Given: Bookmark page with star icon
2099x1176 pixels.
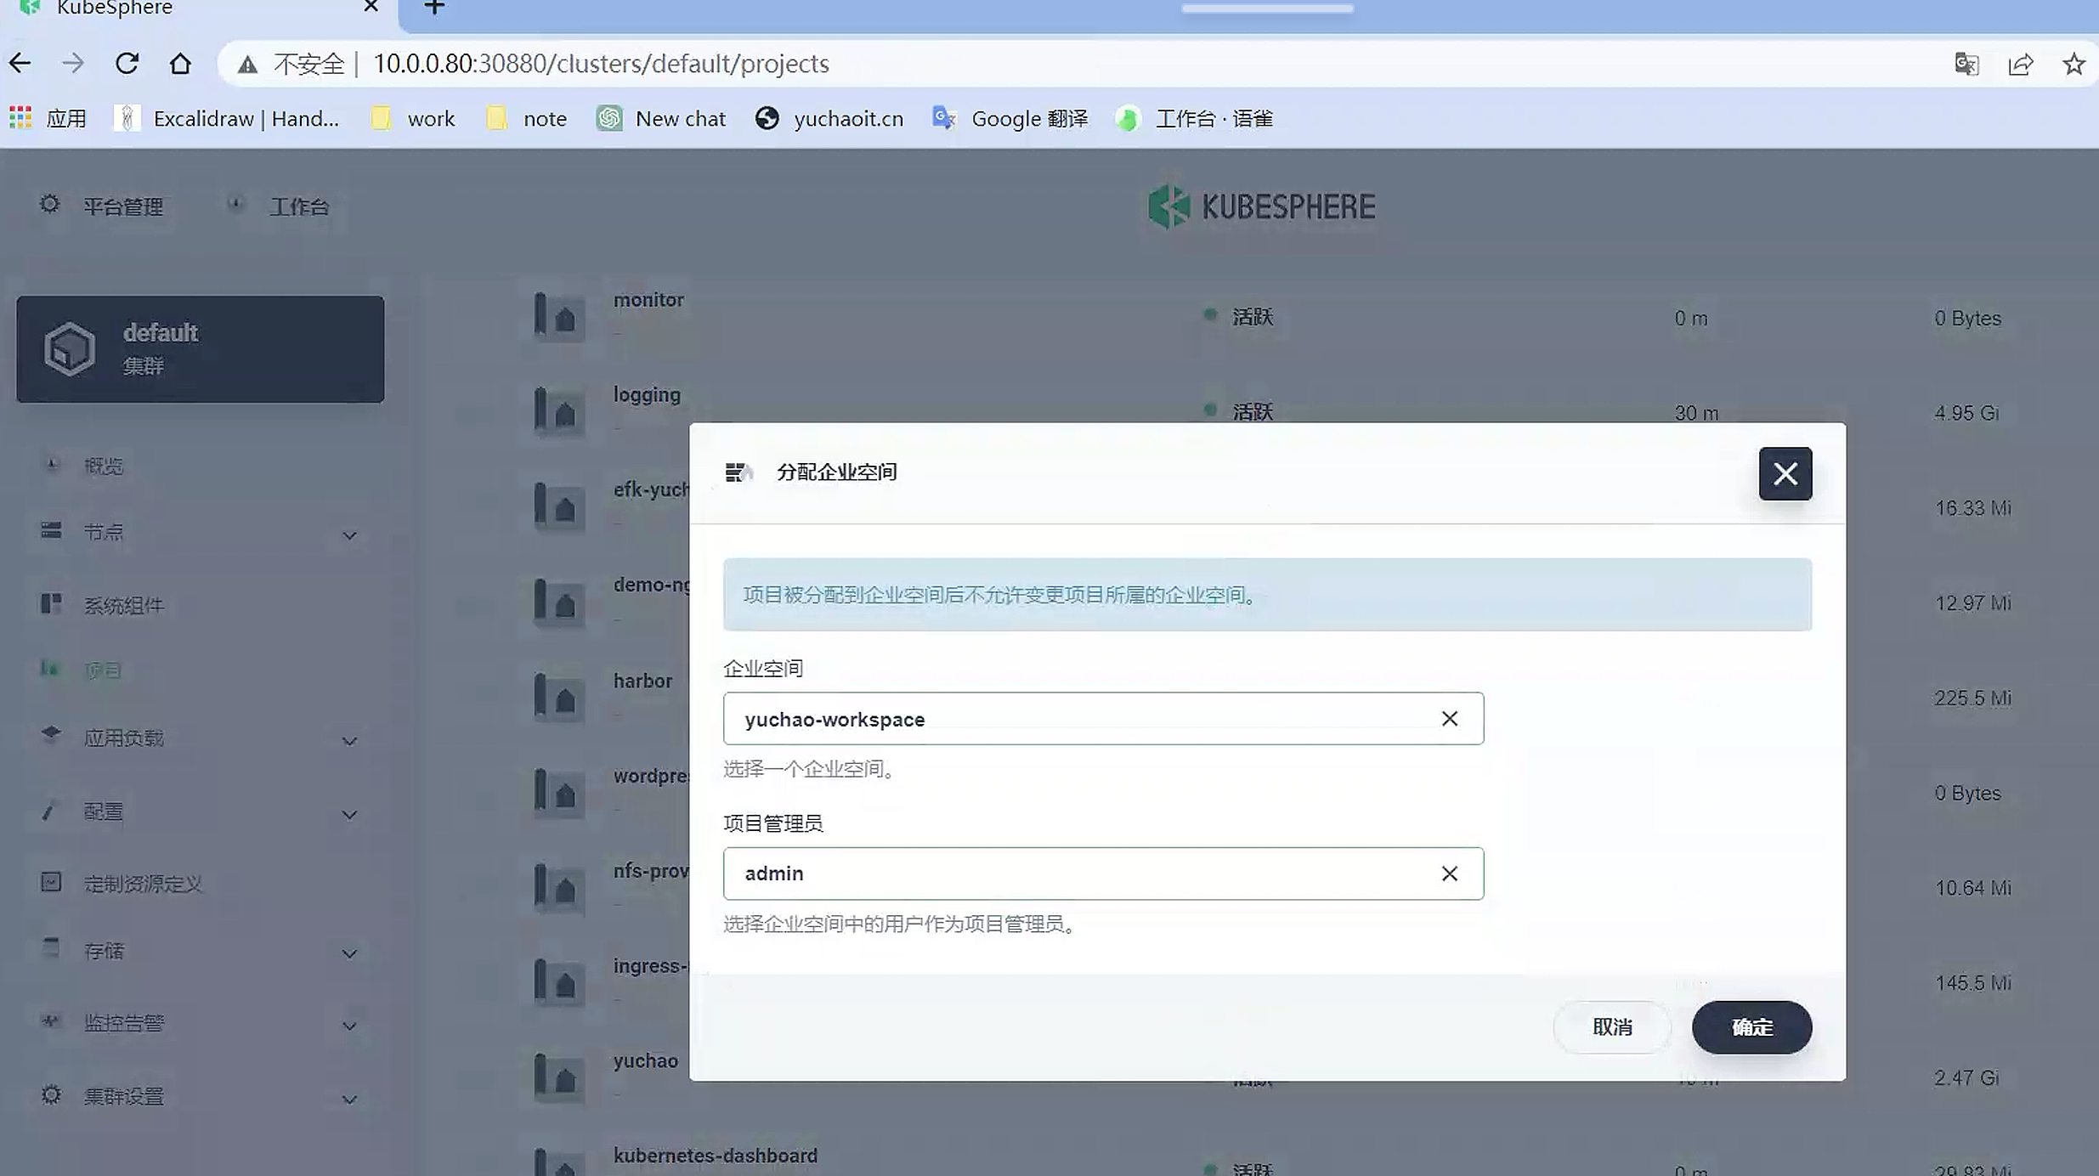Looking at the screenshot, I should [2074, 64].
